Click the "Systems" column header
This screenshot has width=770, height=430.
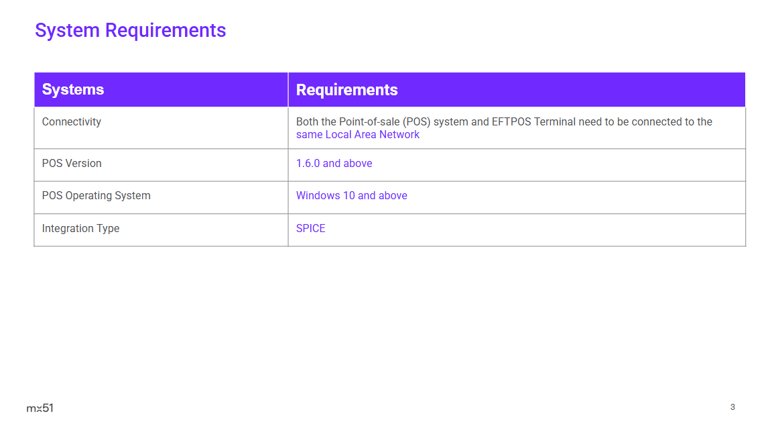[73, 90]
